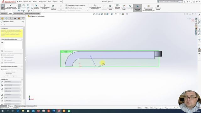The image size is (201, 113).
Task: Click the Repair Sketch tool
Action: point(110,8)
